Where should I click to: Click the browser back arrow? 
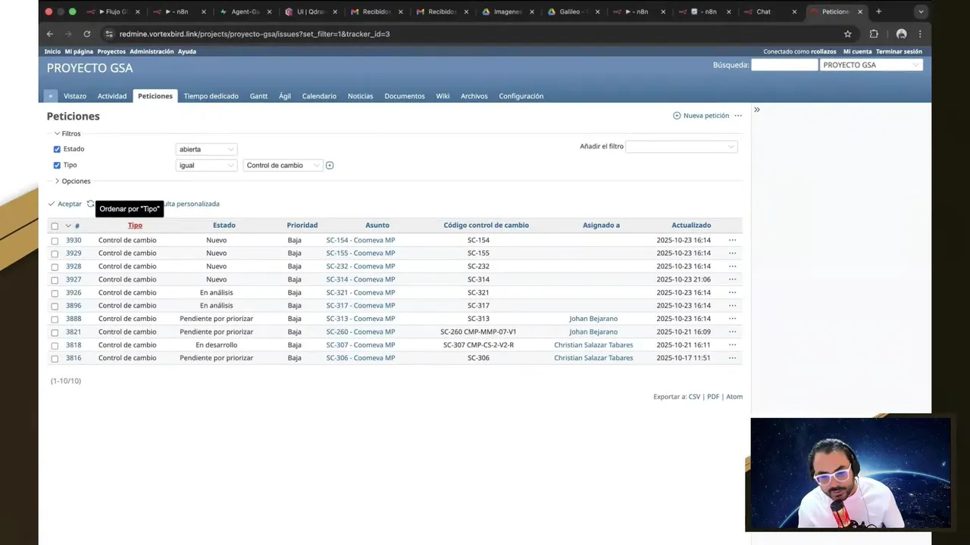50,34
